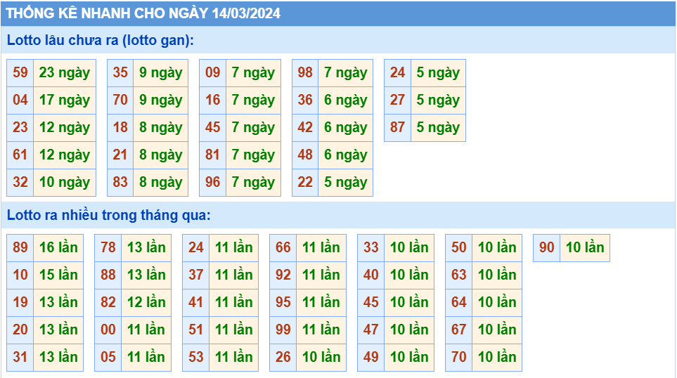677x378 pixels.
Task: Select the "Lotto ra nhiều trong tháng qua" heading
Action: click(108, 215)
